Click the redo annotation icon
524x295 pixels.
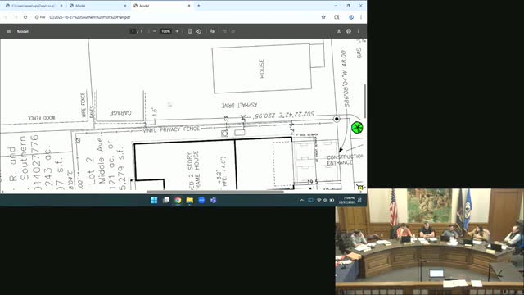click(233, 31)
